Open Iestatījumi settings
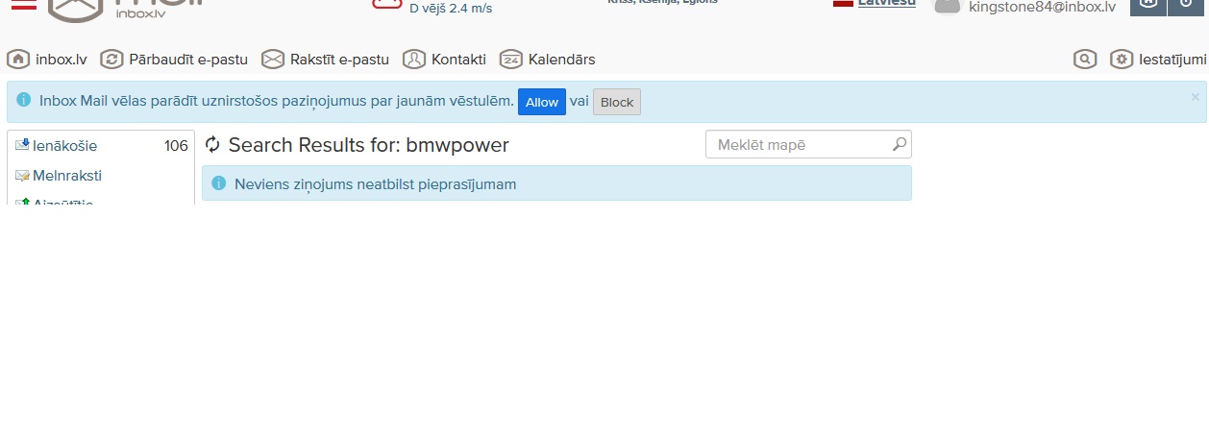 click(x=1158, y=60)
